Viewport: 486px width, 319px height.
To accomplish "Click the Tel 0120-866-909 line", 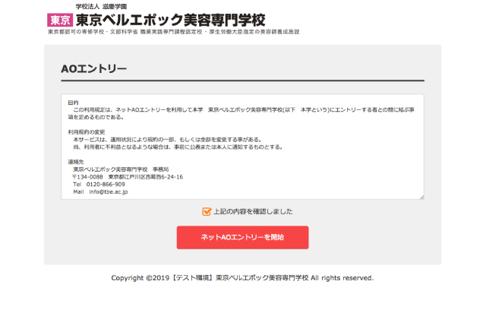I will [x=99, y=184].
